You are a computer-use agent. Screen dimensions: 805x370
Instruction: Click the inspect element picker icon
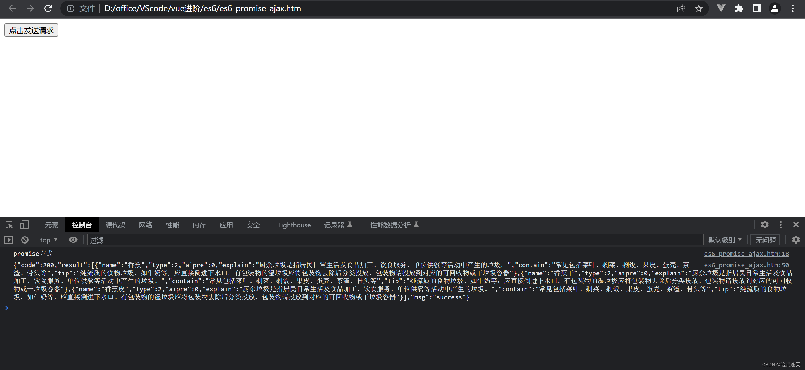[9, 225]
